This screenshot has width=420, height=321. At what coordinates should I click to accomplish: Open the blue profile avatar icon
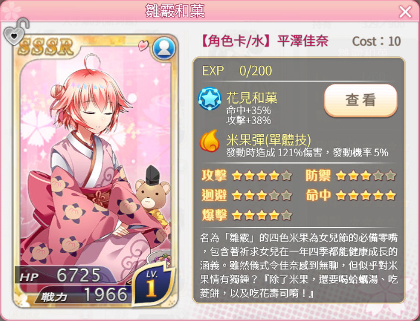164,49
